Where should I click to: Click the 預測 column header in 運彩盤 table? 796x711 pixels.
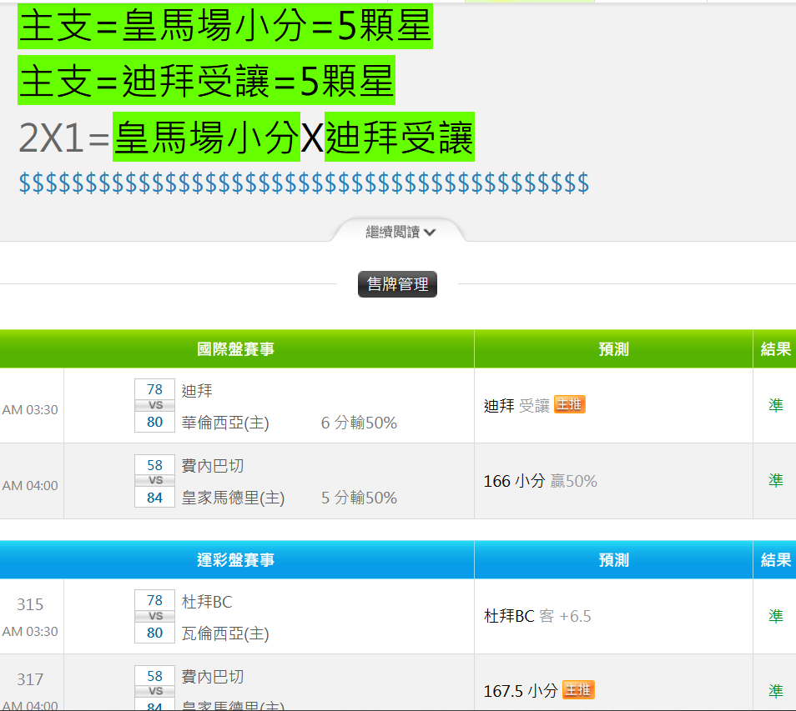click(x=613, y=560)
